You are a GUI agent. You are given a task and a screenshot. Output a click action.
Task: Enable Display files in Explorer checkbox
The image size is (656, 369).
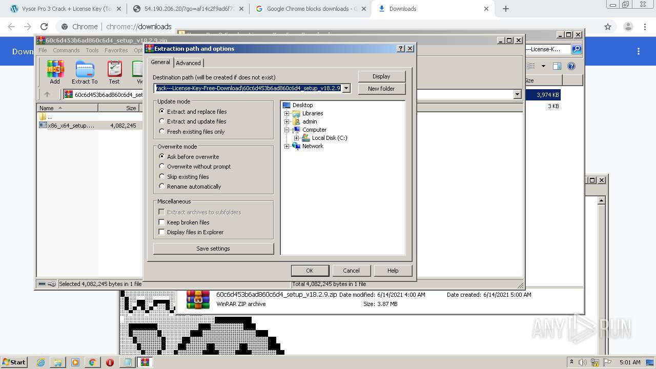[161, 232]
